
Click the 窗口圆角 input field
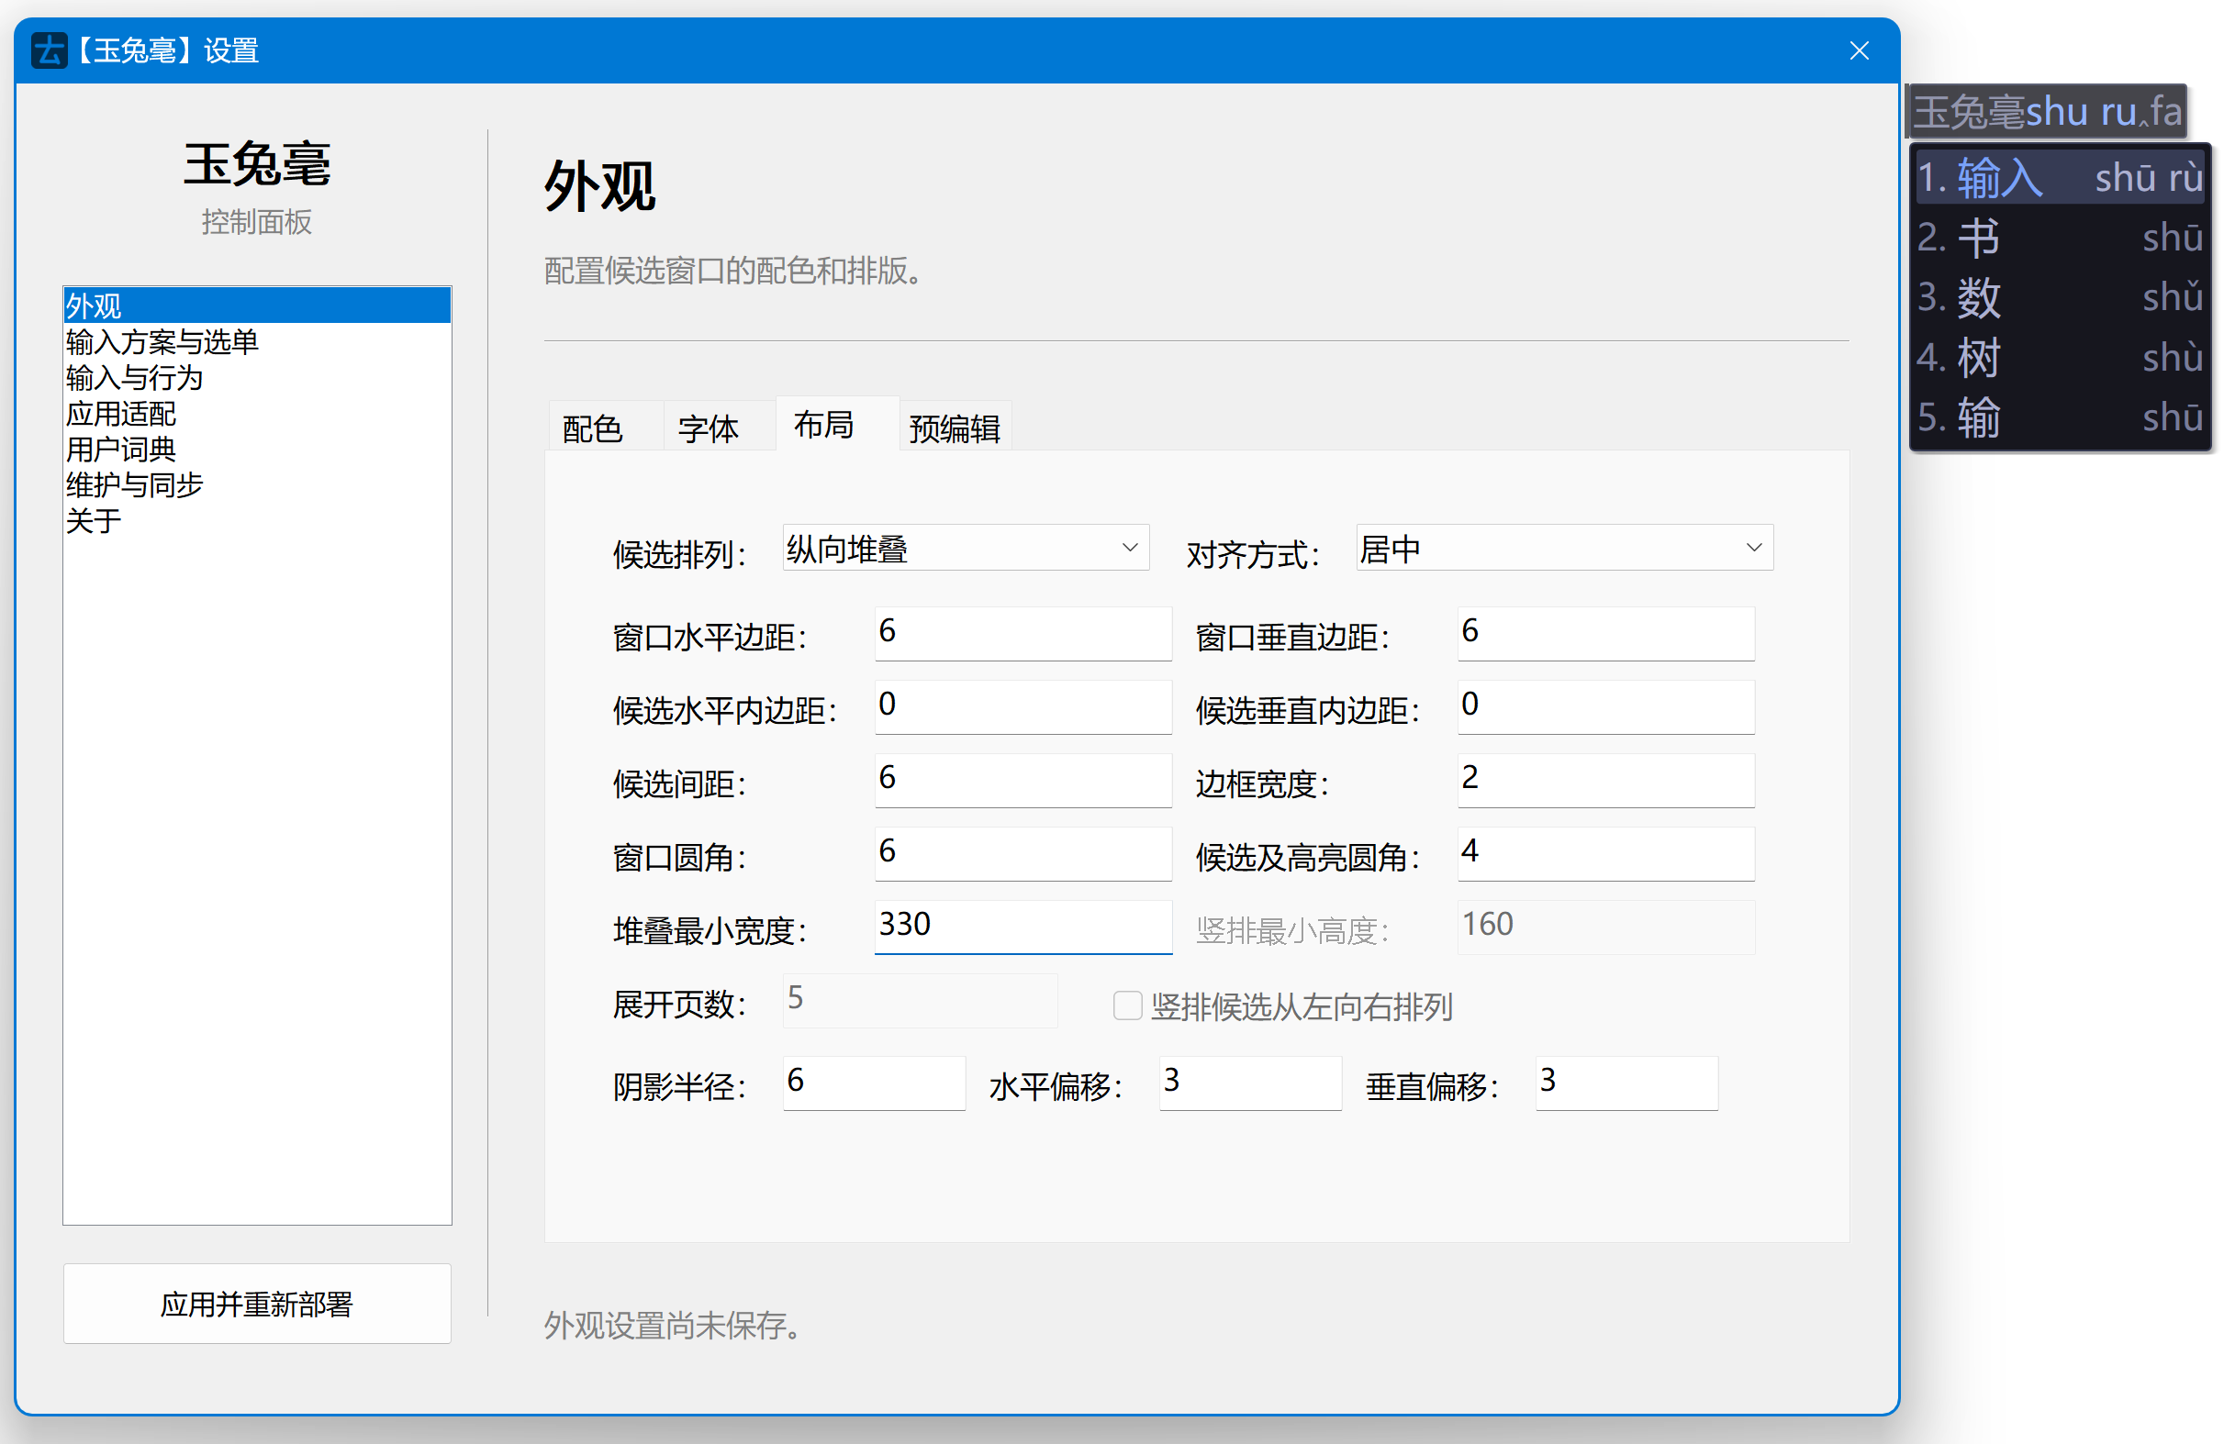(1022, 852)
